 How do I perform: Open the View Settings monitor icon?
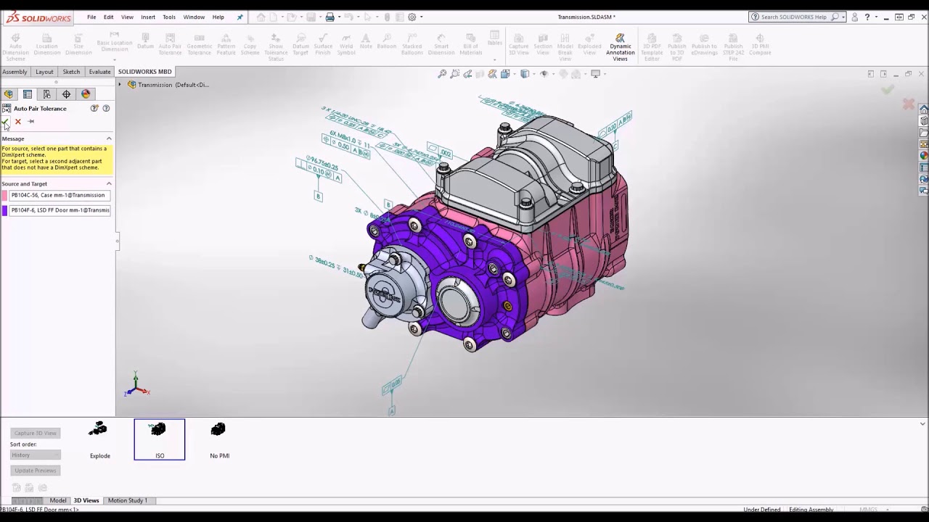click(x=595, y=73)
